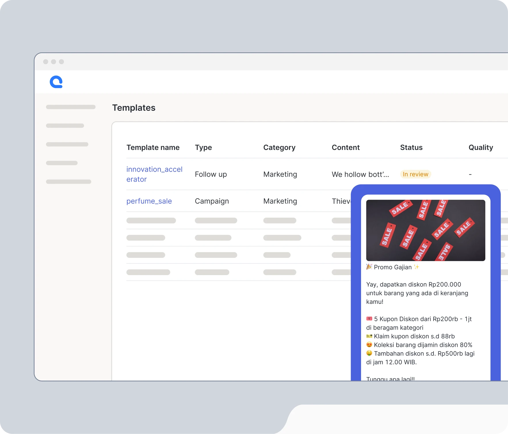
Task: Open the perfume_sale template link
Action: point(149,201)
